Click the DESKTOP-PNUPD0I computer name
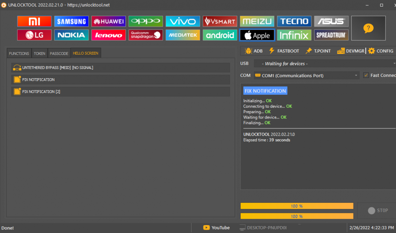The image size is (396, 233). click(267, 228)
